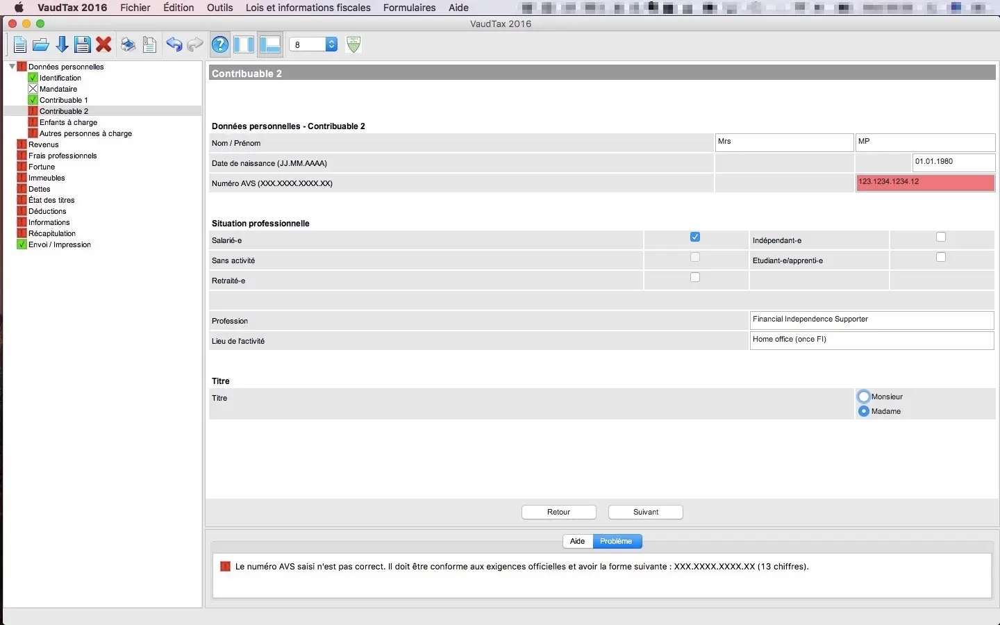Check the Indépendant-e checkbox
The height and width of the screenshot is (625, 1000).
pos(941,237)
